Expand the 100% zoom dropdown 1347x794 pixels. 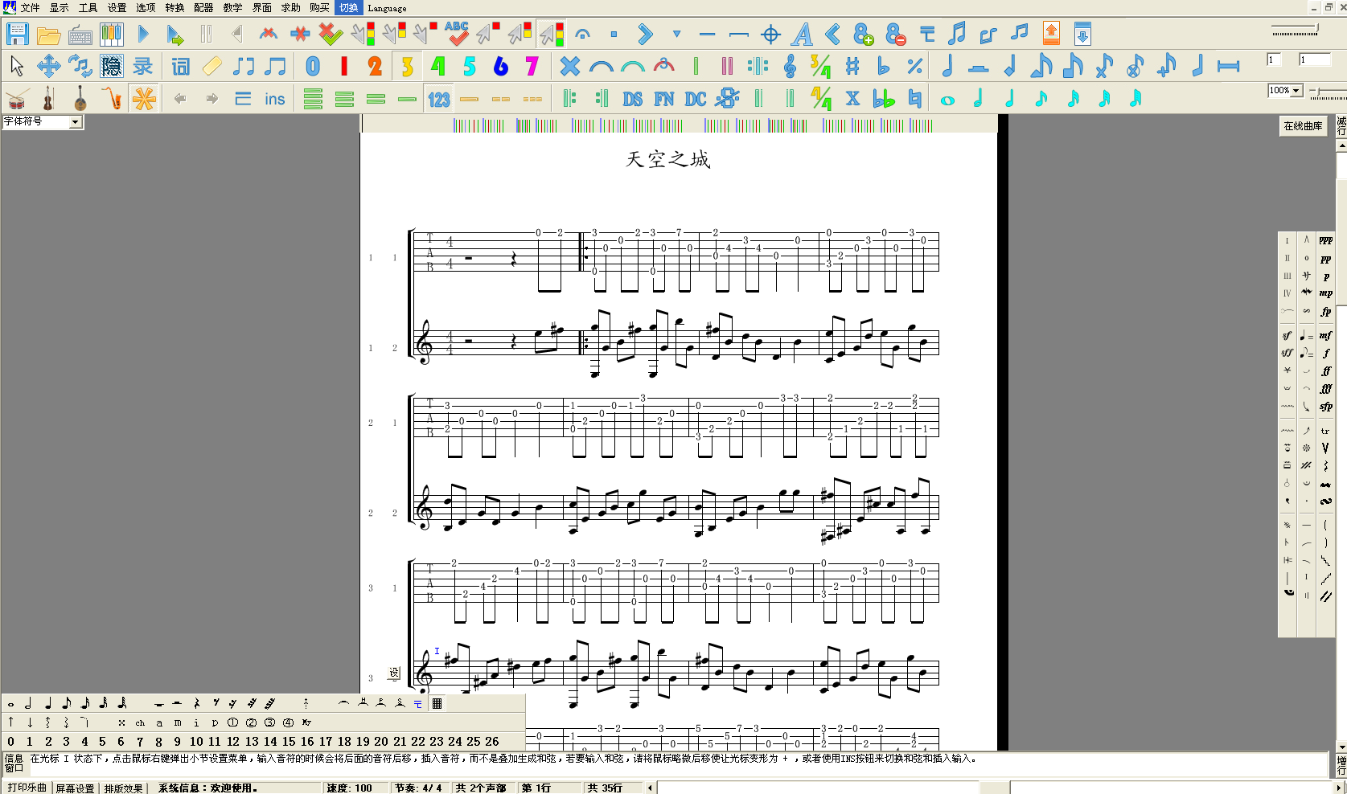pos(1296,91)
